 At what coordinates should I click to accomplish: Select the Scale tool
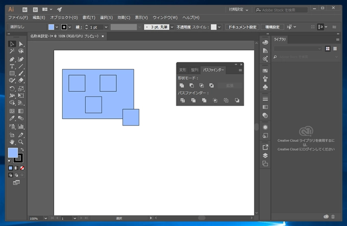pyautogui.click(x=21, y=89)
